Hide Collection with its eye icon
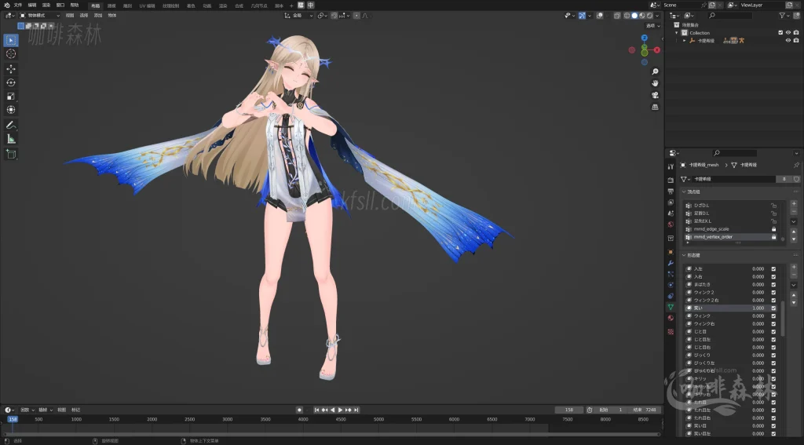804x445 pixels. point(788,33)
